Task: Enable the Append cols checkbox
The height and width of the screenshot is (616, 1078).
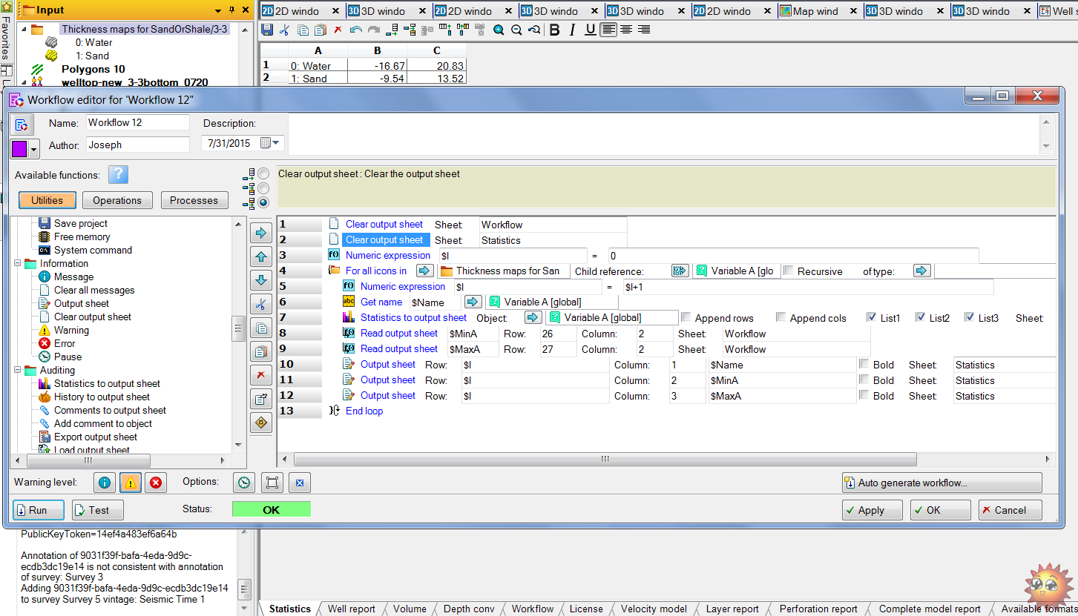Action: tap(781, 317)
